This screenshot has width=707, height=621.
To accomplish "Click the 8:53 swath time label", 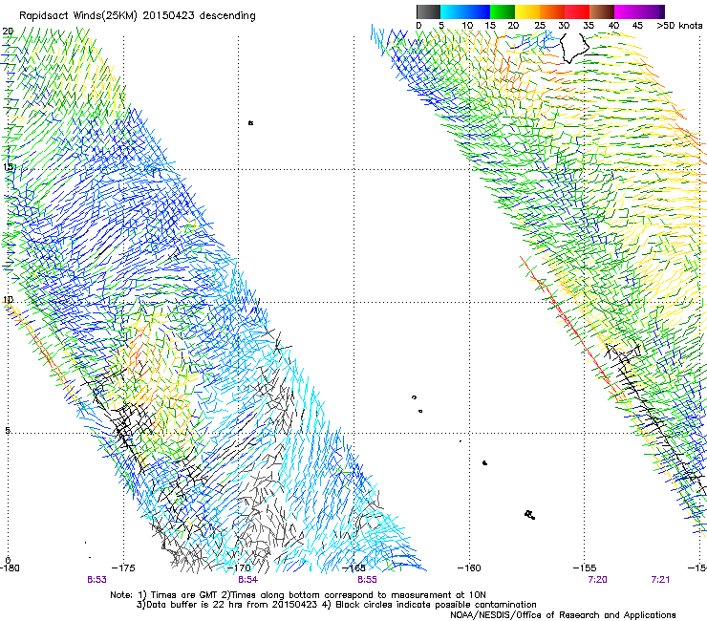I will [96, 580].
